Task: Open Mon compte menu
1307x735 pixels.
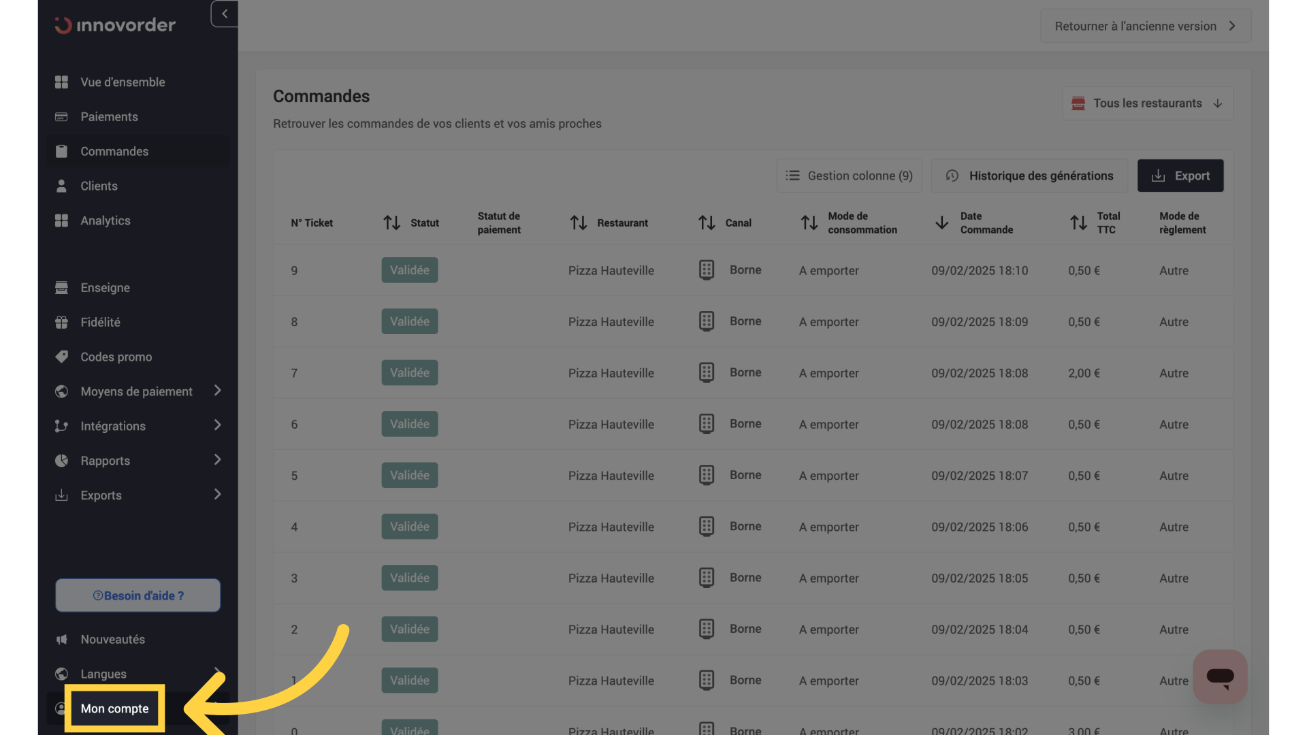Action: pyautogui.click(x=114, y=708)
